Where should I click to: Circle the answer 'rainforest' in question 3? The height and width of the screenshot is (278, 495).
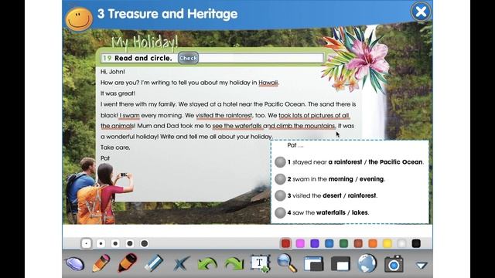[x=362, y=195]
